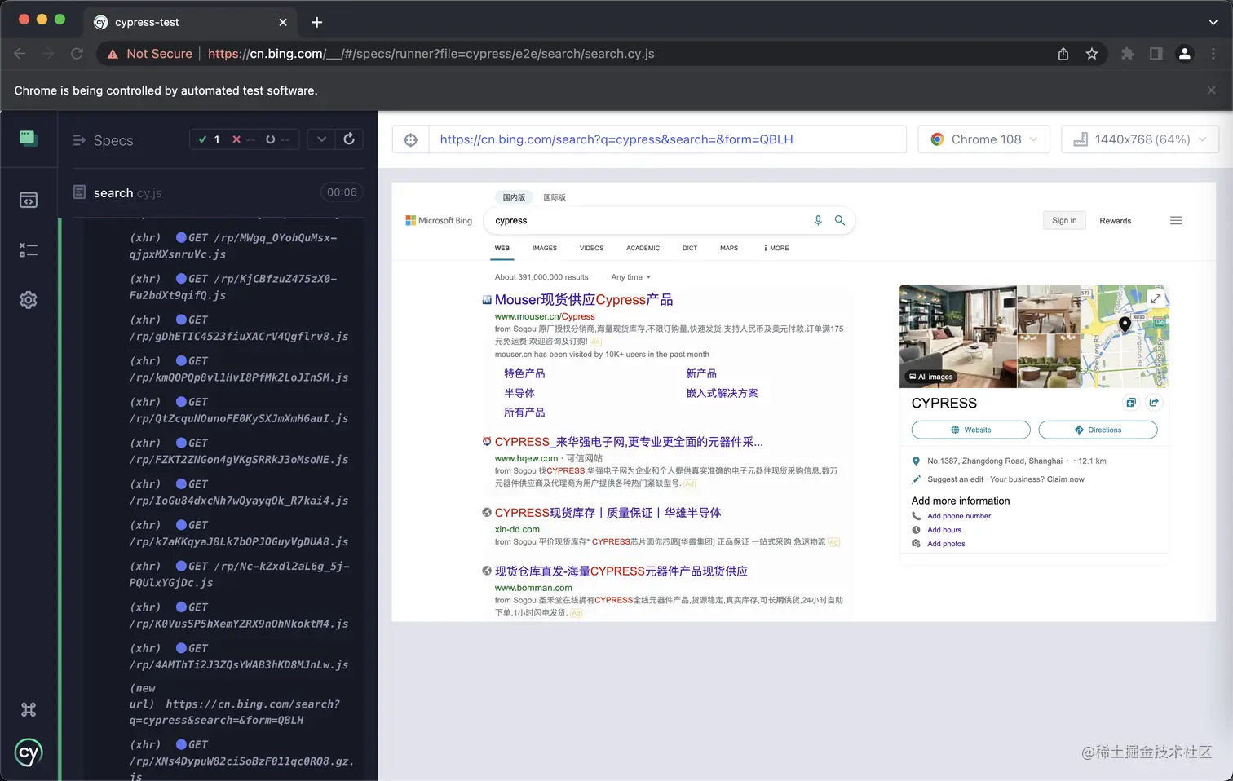Rerun tests with the reload icon
This screenshot has width=1233, height=781.
coord(349,139)
